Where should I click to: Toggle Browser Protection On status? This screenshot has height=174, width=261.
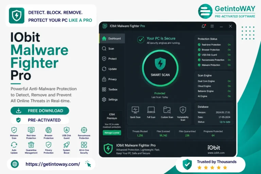click(x=229, y=50)
